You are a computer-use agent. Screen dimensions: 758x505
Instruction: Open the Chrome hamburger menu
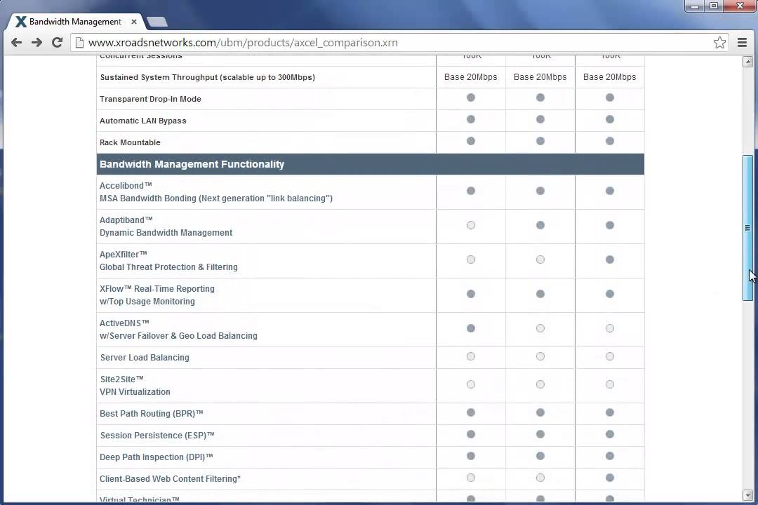(742, 43)
